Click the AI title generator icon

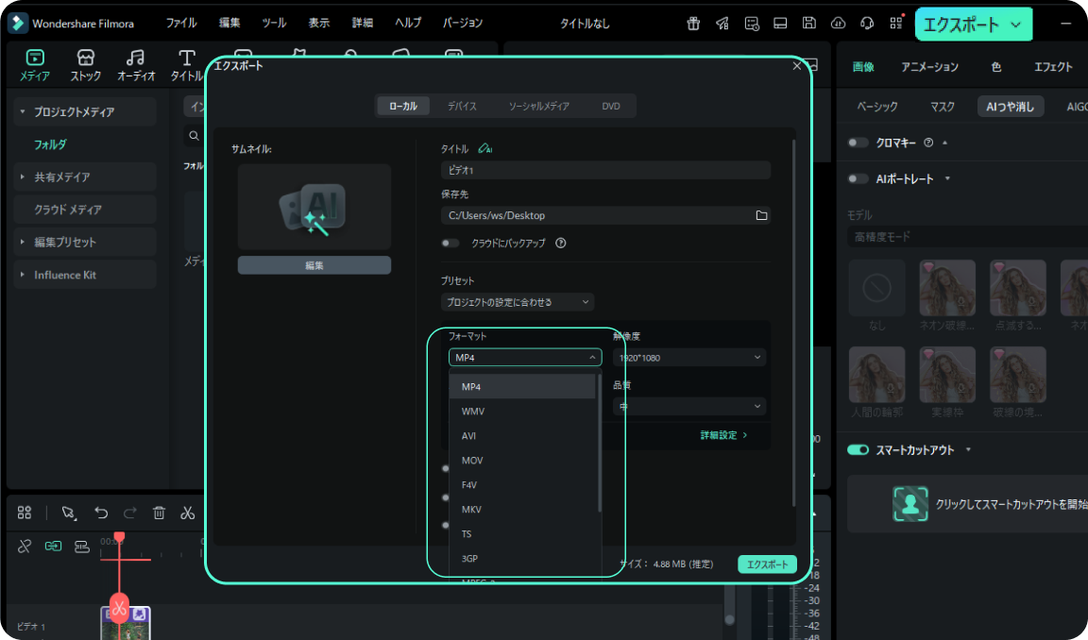pos(485,149)
